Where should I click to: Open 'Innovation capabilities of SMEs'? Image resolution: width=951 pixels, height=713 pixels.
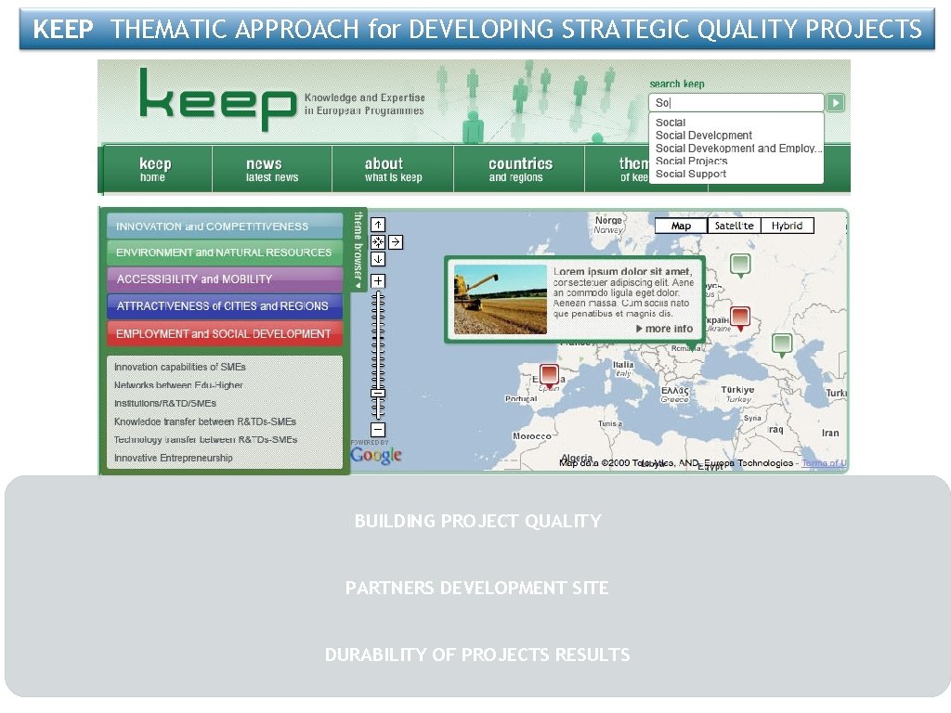click(x=180, y=367)
